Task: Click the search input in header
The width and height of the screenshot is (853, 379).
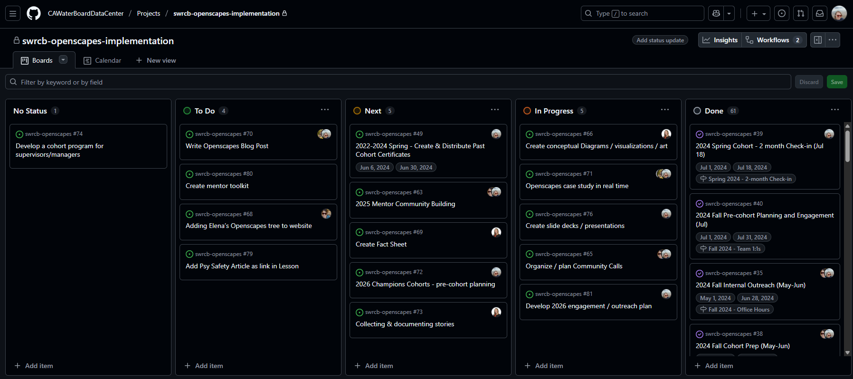Action: 642,13
